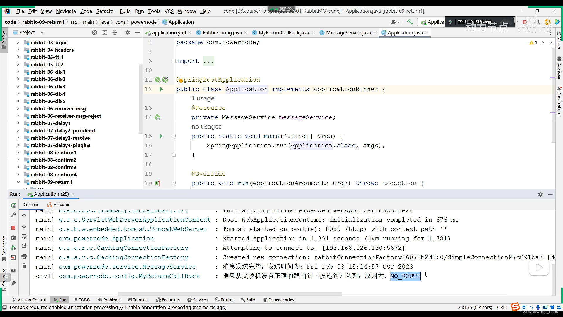Toggle scroll to end of console
Image resolution: width=563 pixels, height=317 pixels.
tap(24, 246)
